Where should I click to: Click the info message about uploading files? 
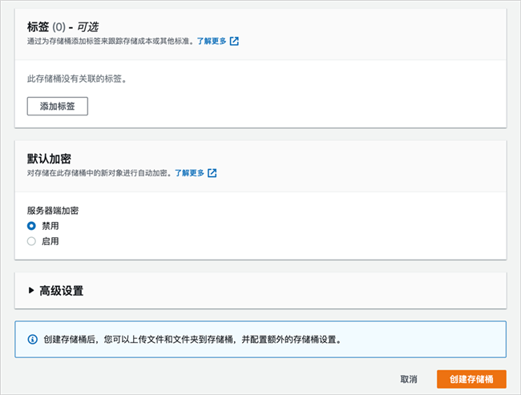coord(192,340)
